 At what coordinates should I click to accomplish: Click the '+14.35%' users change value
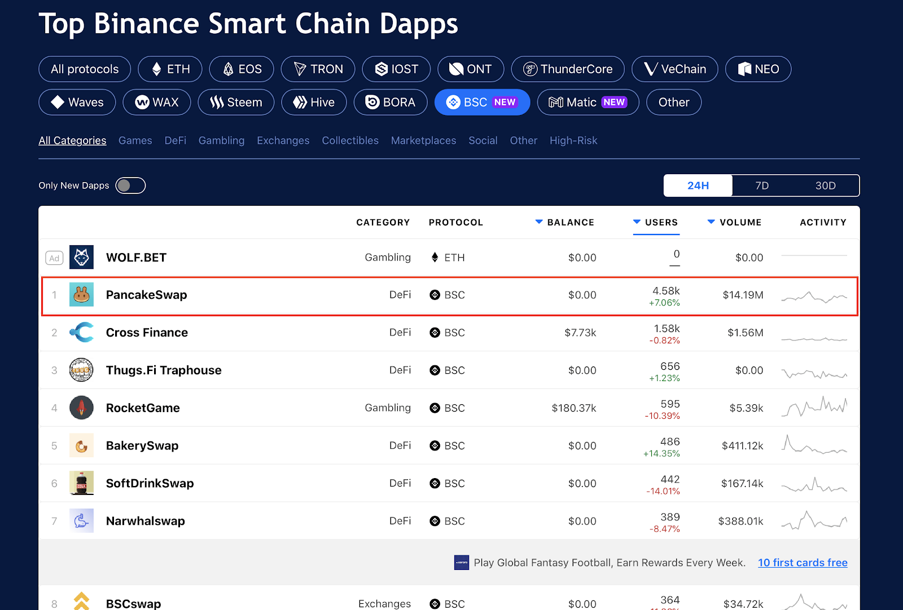click(x=661, y=453)
